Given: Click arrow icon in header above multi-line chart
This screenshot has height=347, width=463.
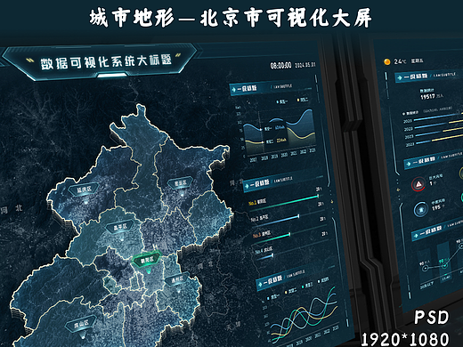Looking at the screenshot, I should point(260,284).
